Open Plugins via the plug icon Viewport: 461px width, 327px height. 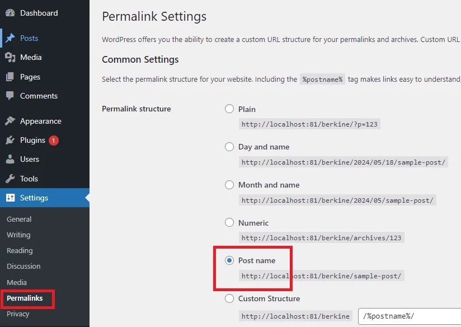(x=10, y=140)
